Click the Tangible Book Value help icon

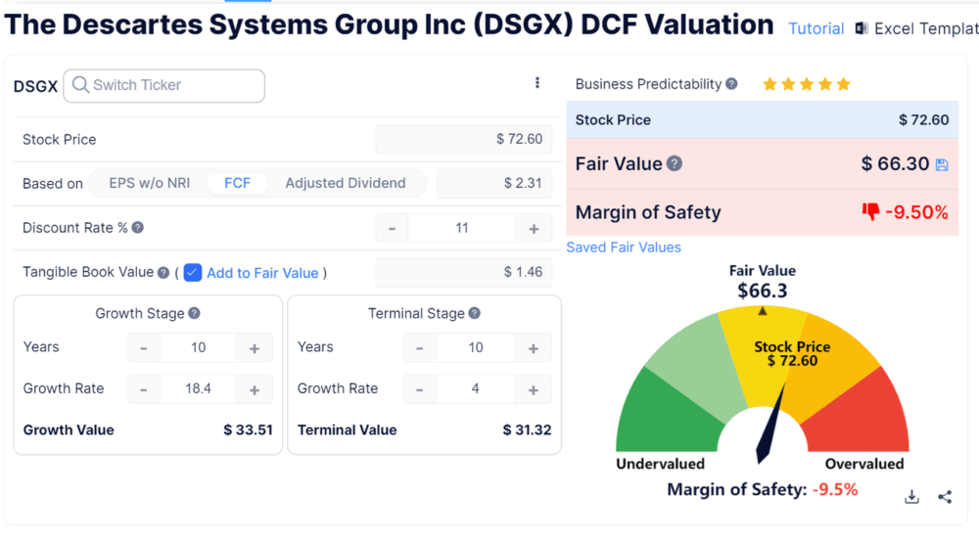pos(163,273)
